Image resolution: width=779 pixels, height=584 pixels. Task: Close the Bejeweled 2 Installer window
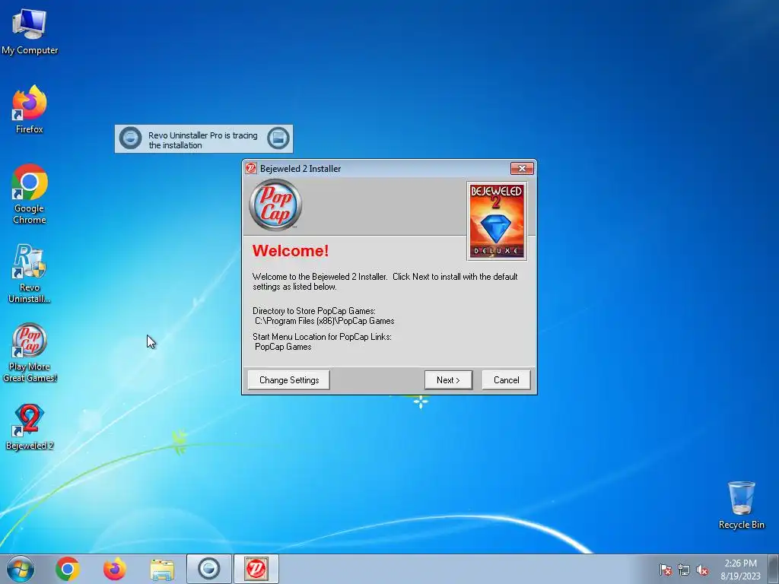point(522,168)
